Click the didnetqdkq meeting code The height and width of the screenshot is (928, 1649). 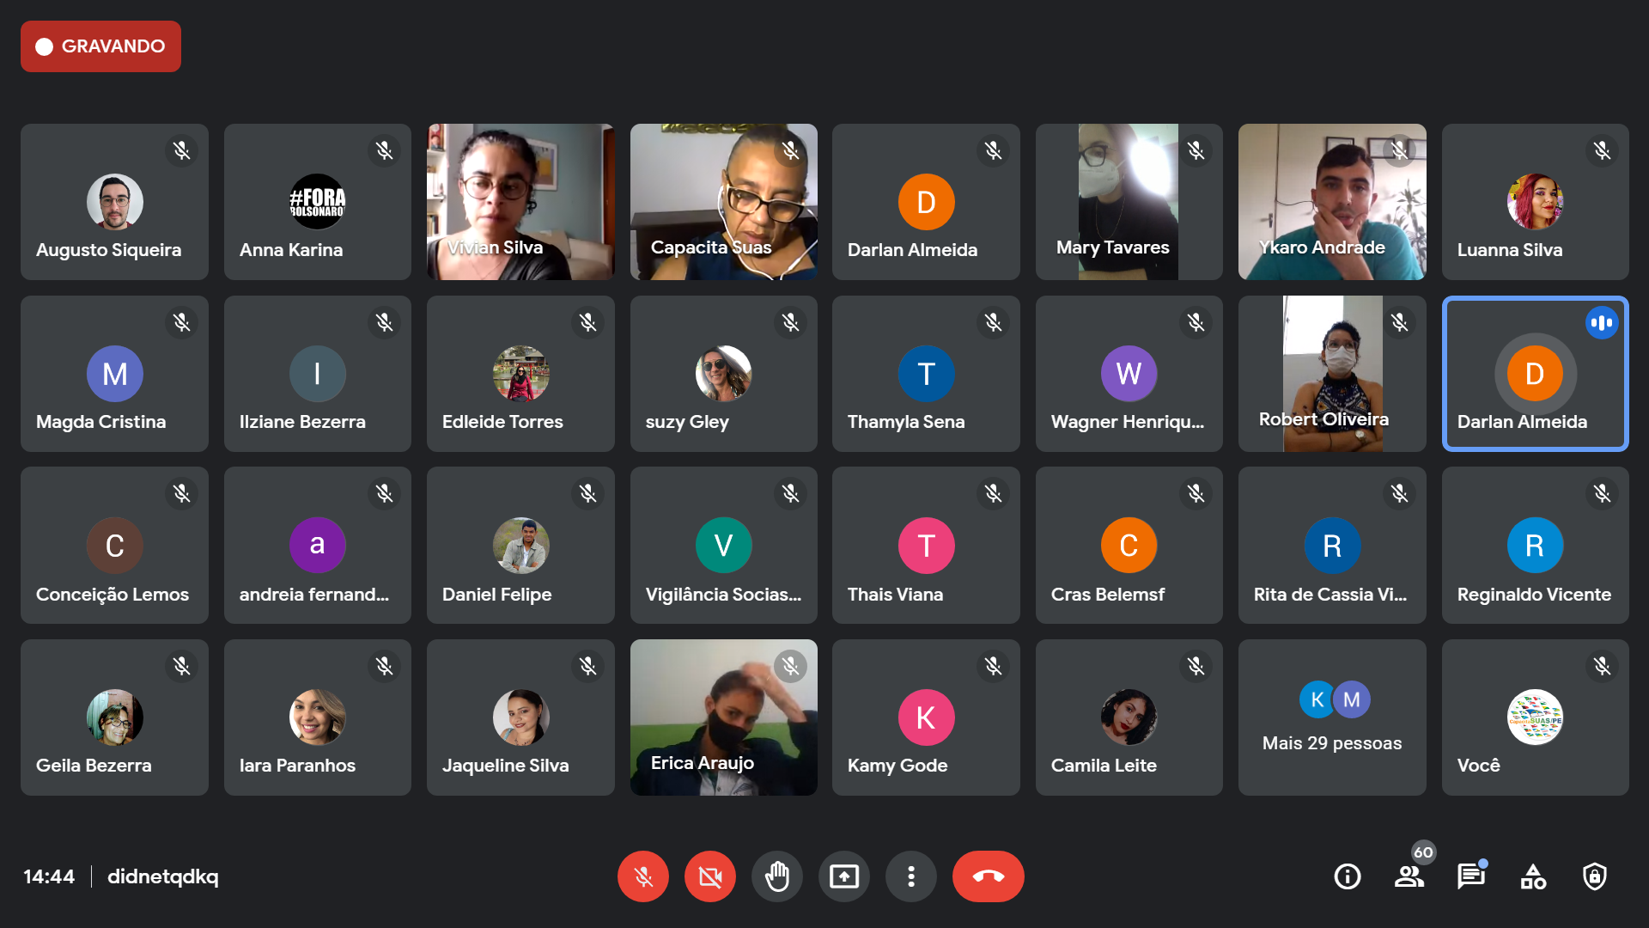[163, 876]
